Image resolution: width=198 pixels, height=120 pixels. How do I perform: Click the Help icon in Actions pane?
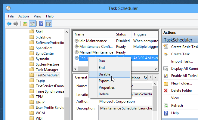[x=166, y=113]
